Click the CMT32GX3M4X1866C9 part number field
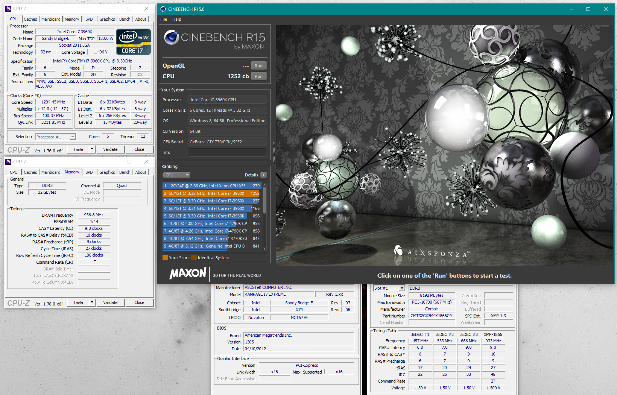 tap(433, 316)
